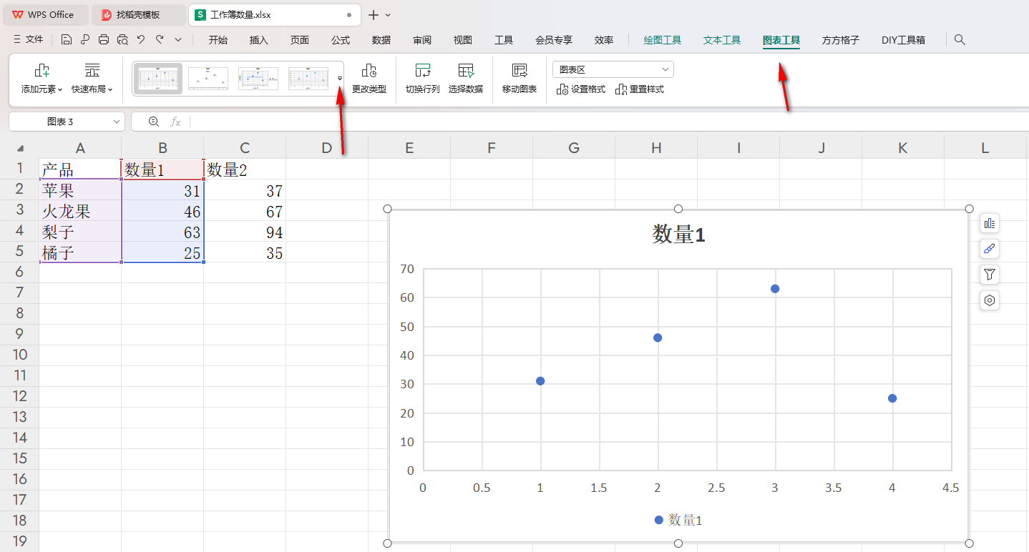Viewport: 1029px width, 552px height.
Task: Switch to the WPS Office home tab
Action: [x=44, y=14]
